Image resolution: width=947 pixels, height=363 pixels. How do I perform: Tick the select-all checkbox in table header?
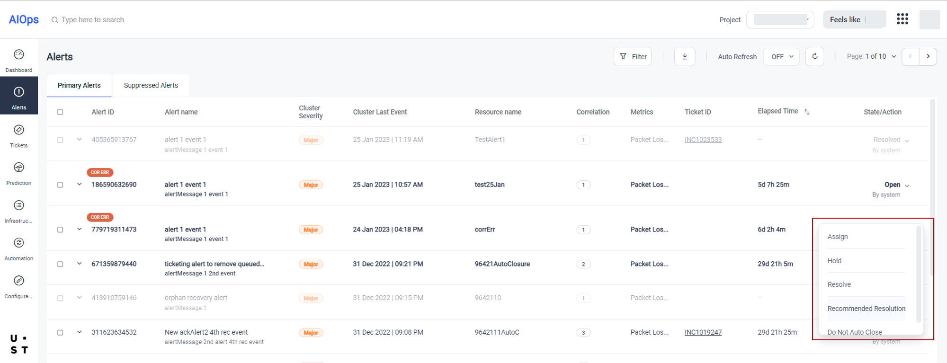coord(60,112)
